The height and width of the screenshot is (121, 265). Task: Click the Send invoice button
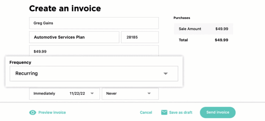(218, 112)
